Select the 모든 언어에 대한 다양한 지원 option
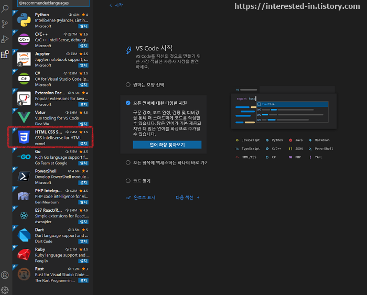Image resolution: width=367 pixels, height=295 pixels. pyautogui.click(x=128, y=103)
